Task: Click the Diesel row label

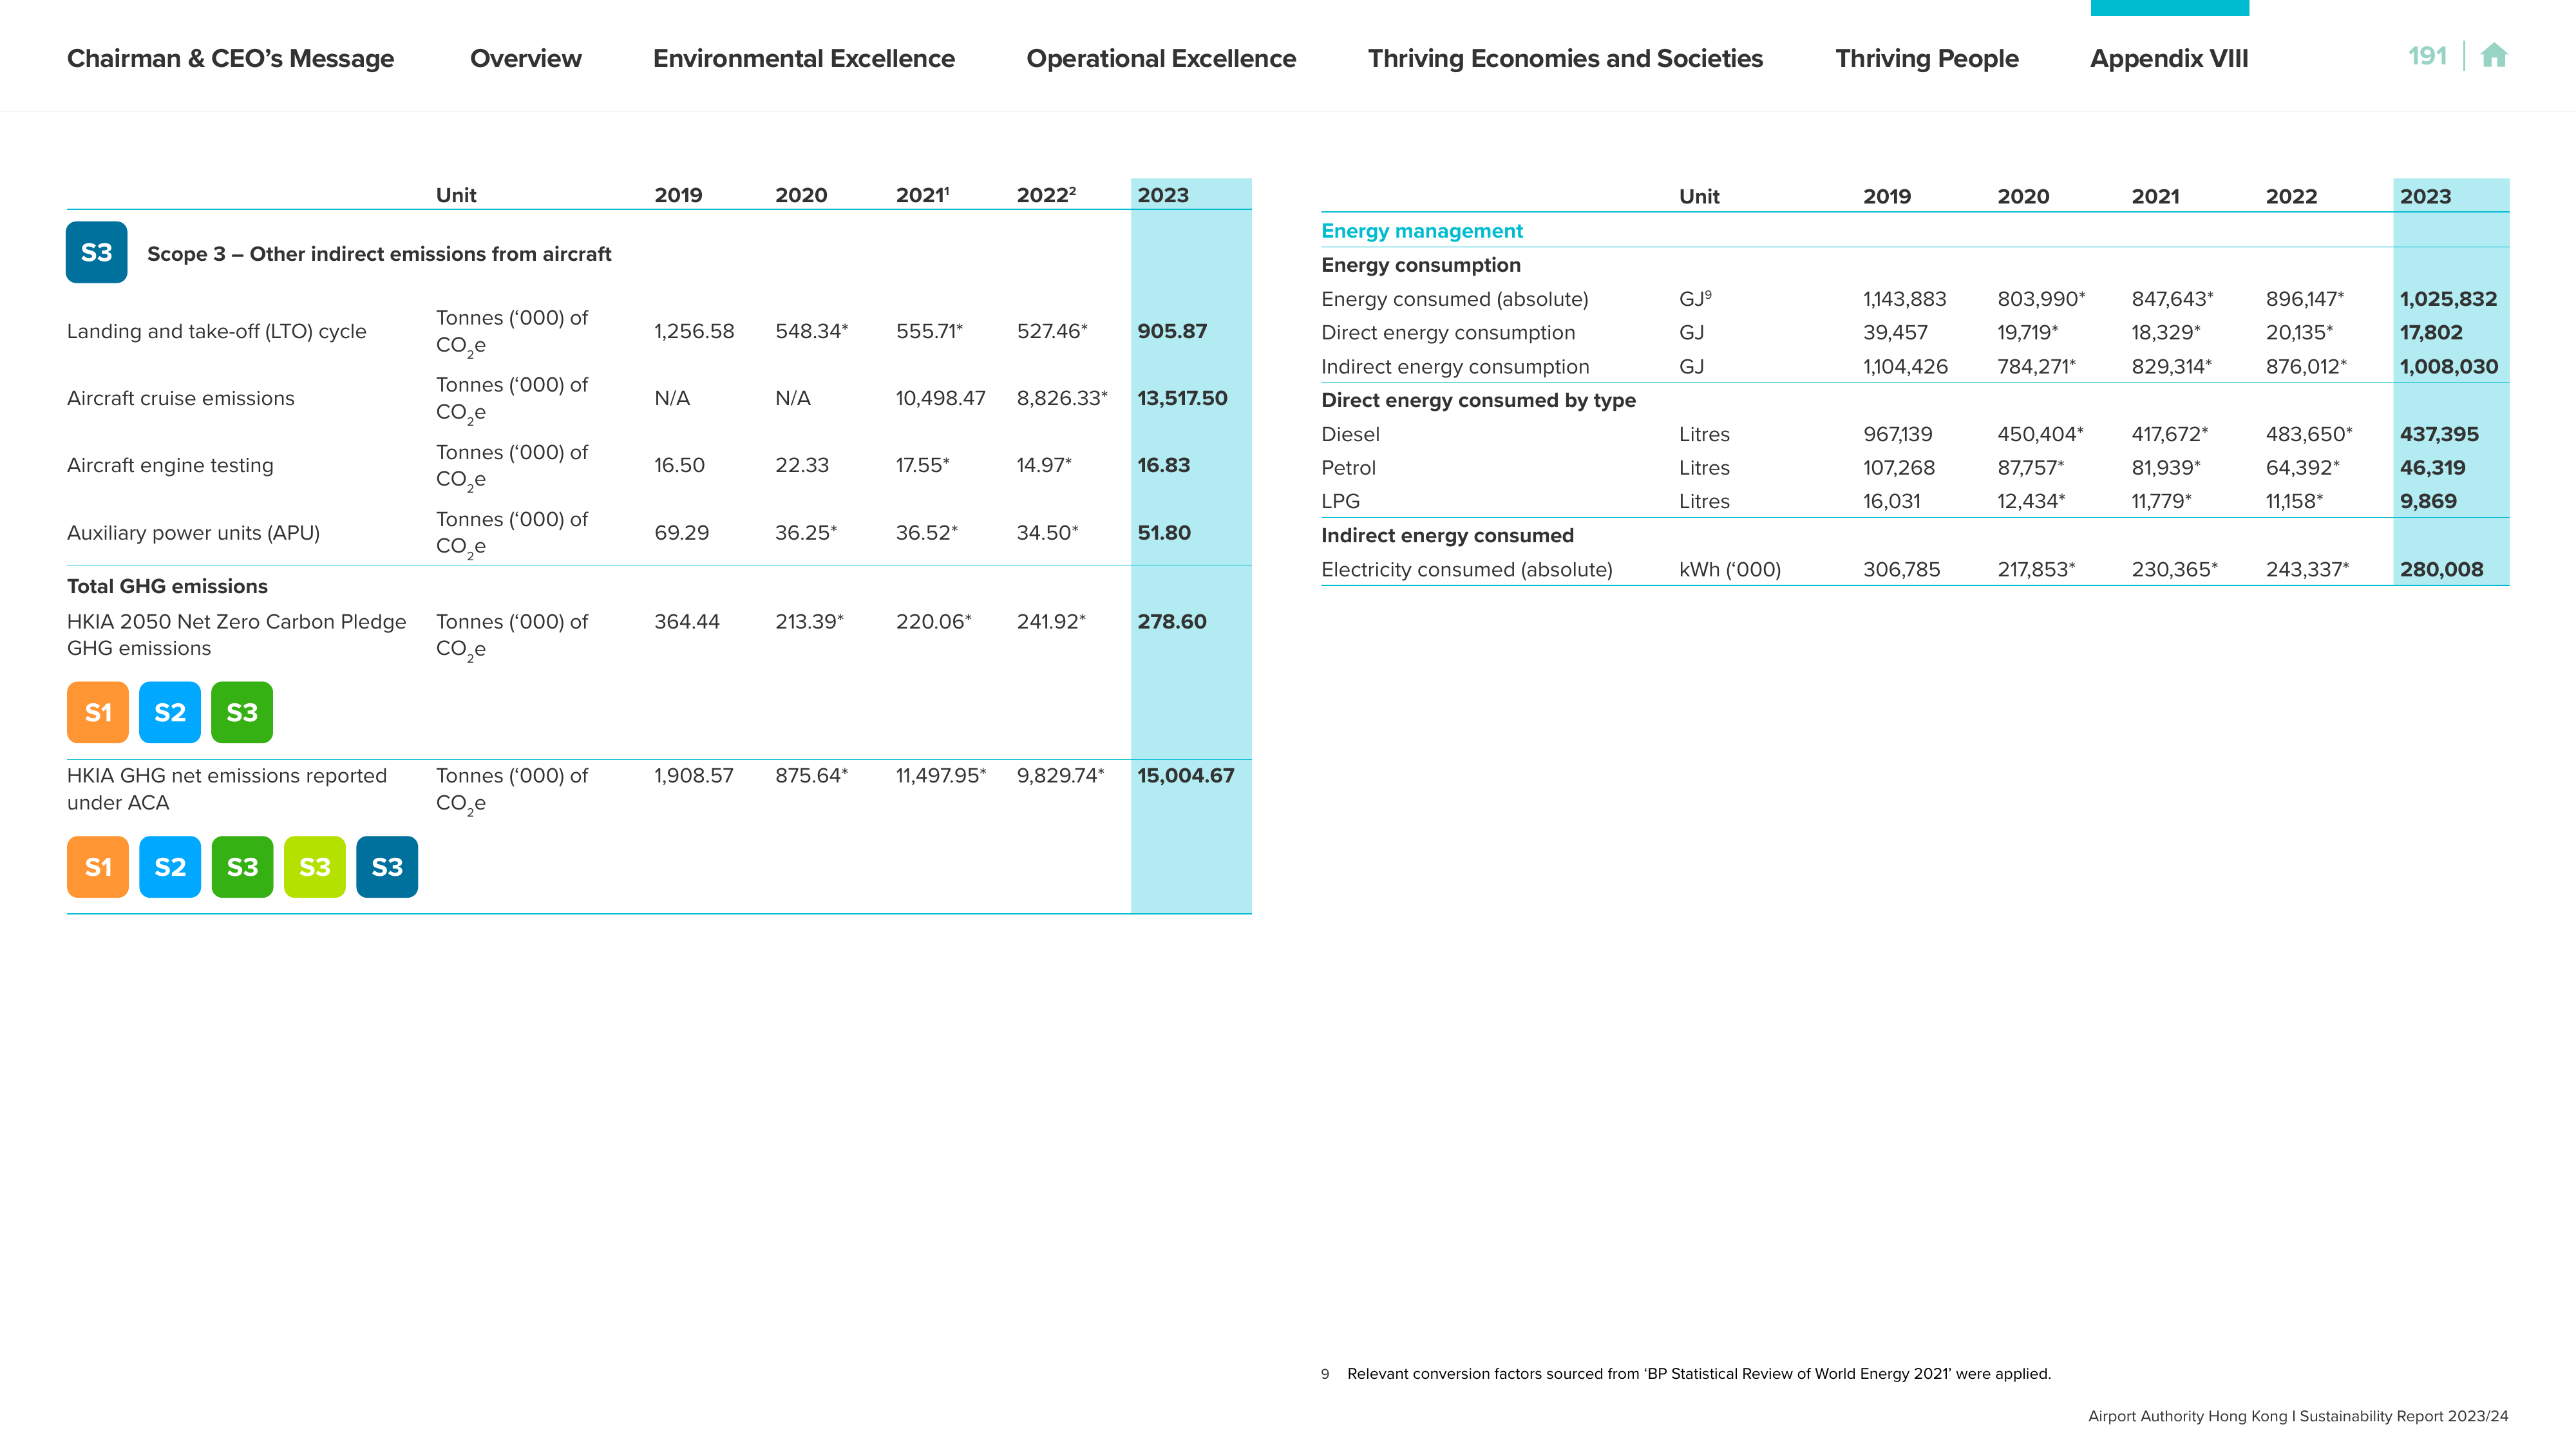Action: (1350, 434)
